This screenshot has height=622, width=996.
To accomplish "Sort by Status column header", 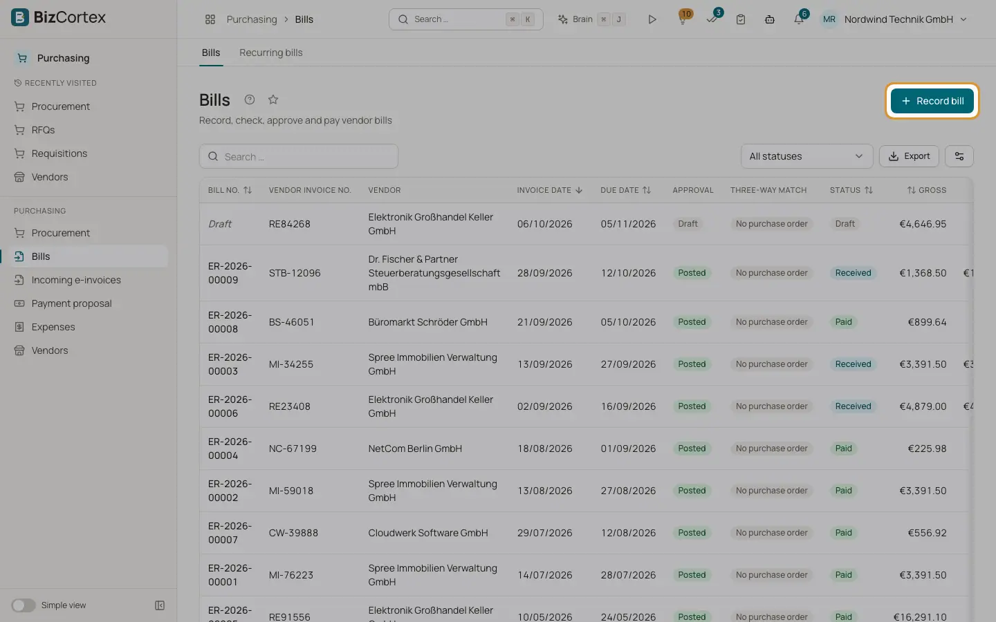I will click(x=851, y=190).
